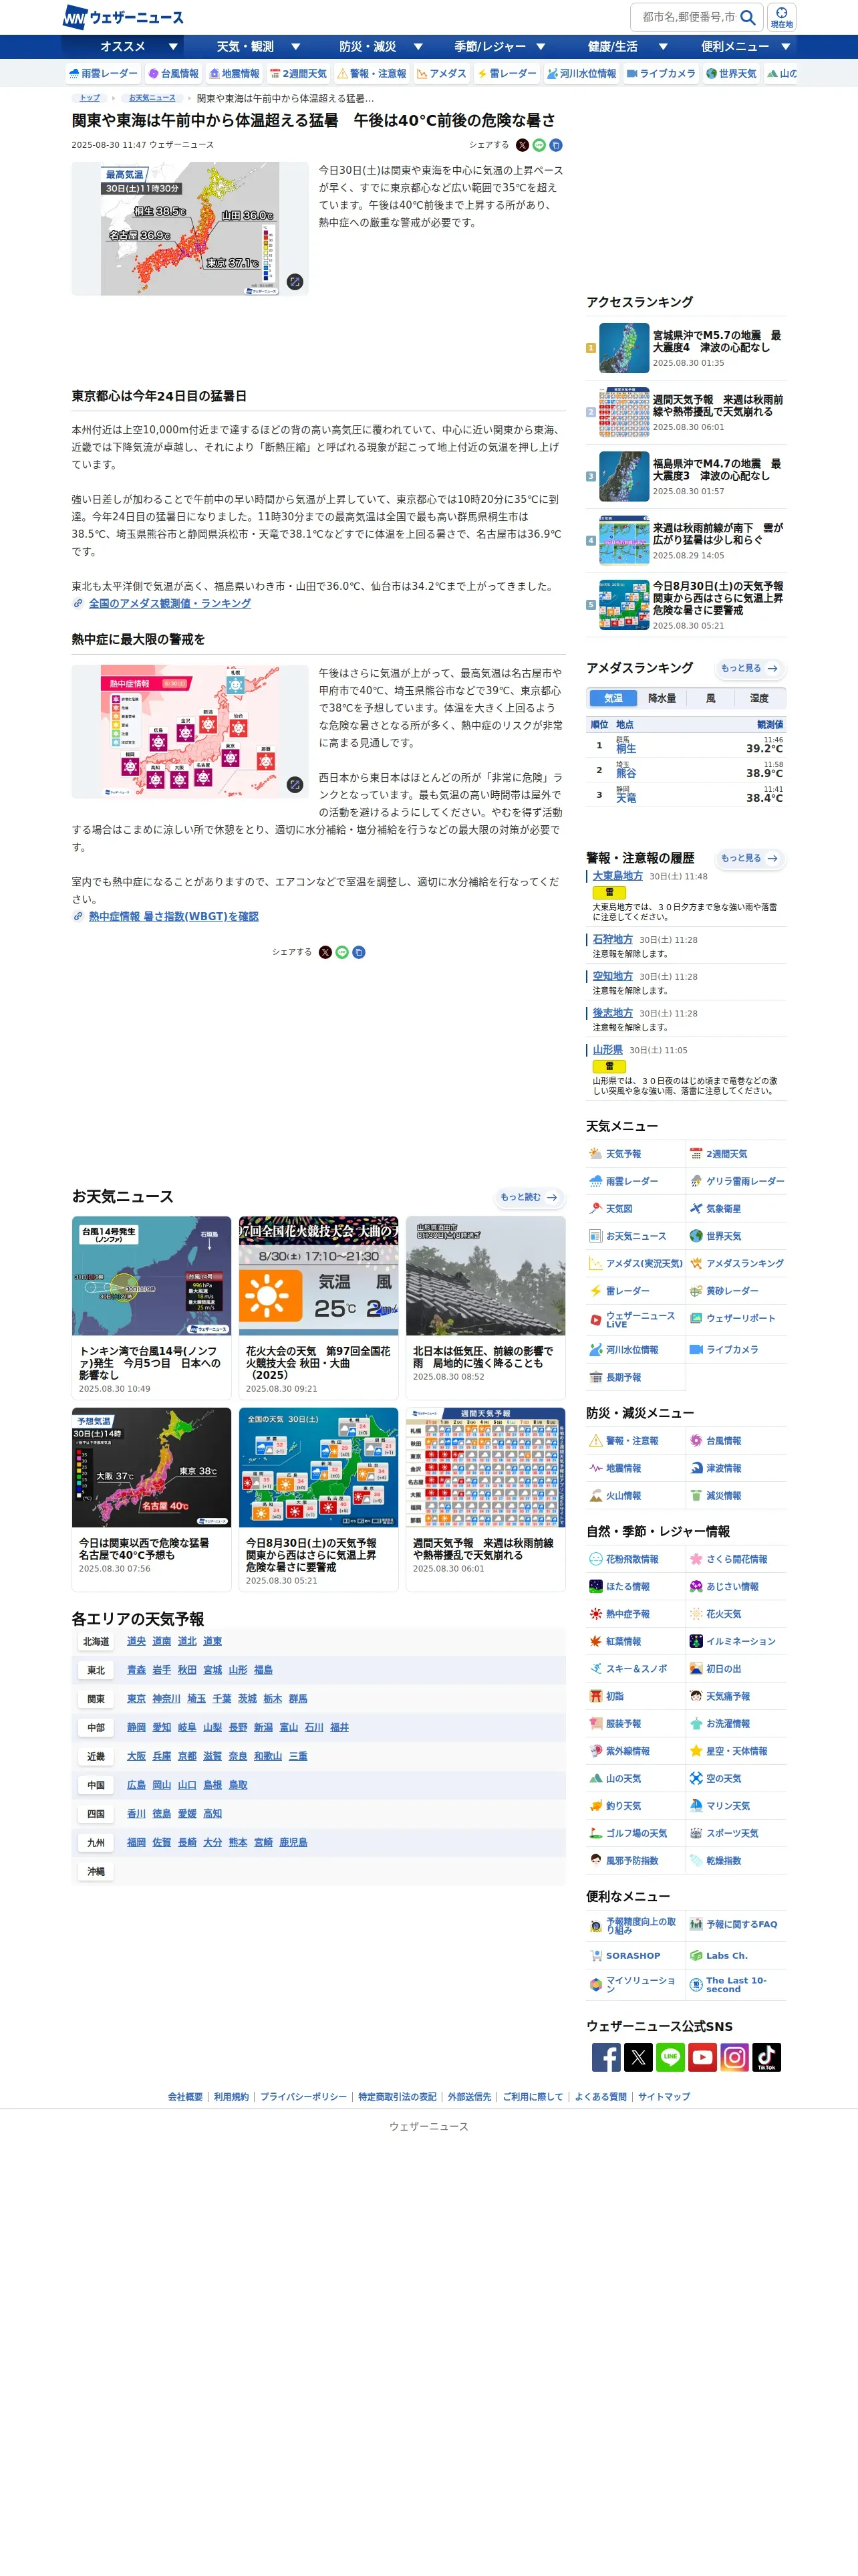The height and width of the screenshot is (2576, 858).
Task: Open the Instagram icon under 公式SNS
Action: click(734, 2057)
